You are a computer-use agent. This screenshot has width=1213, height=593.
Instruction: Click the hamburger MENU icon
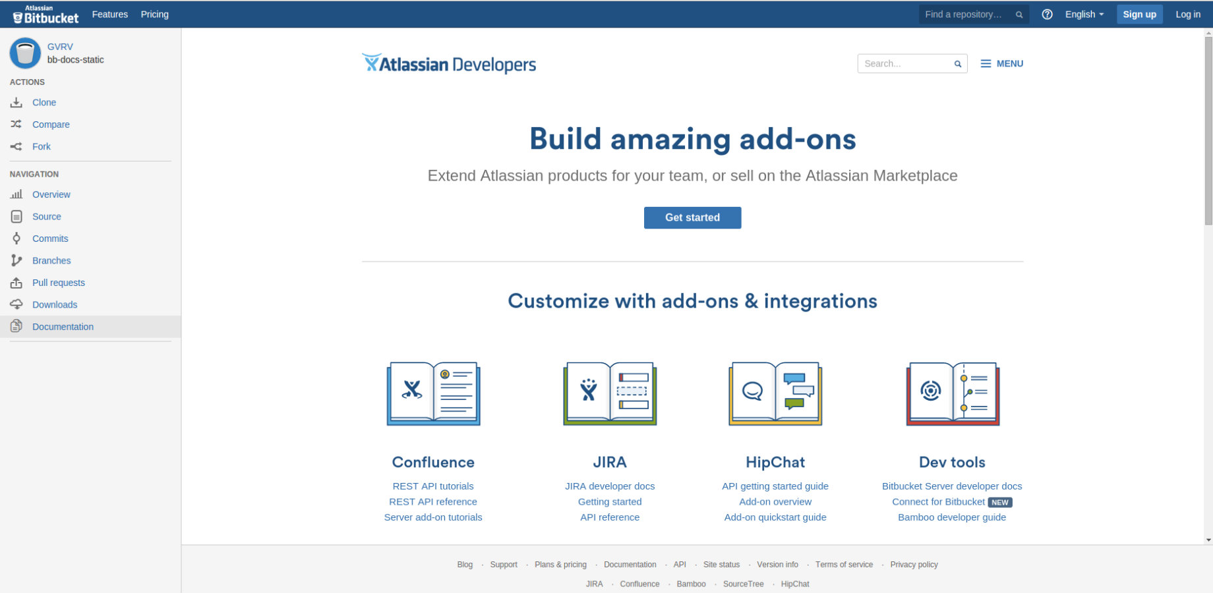(x=986, y=64)
